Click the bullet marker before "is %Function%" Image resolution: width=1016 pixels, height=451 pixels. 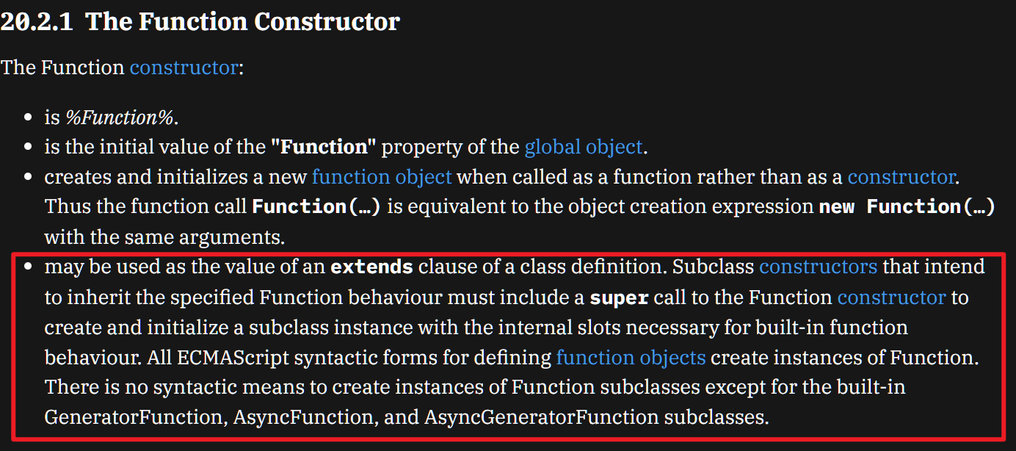[x=29, y=118]
